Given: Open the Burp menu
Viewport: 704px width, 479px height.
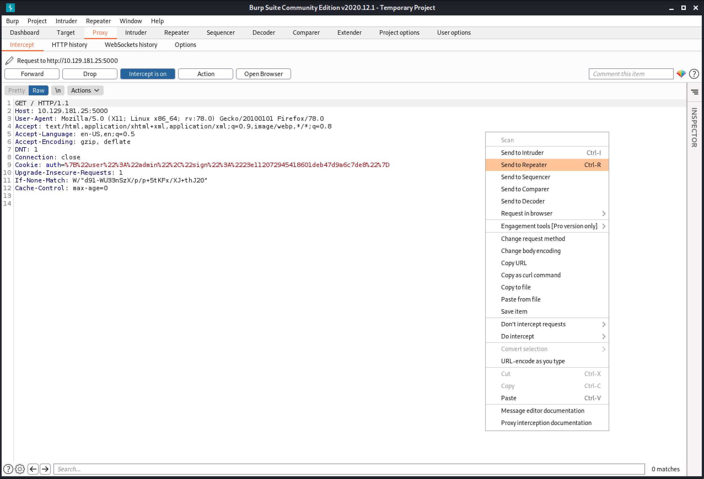Looking at the screenshot, I should coord(12,21).
